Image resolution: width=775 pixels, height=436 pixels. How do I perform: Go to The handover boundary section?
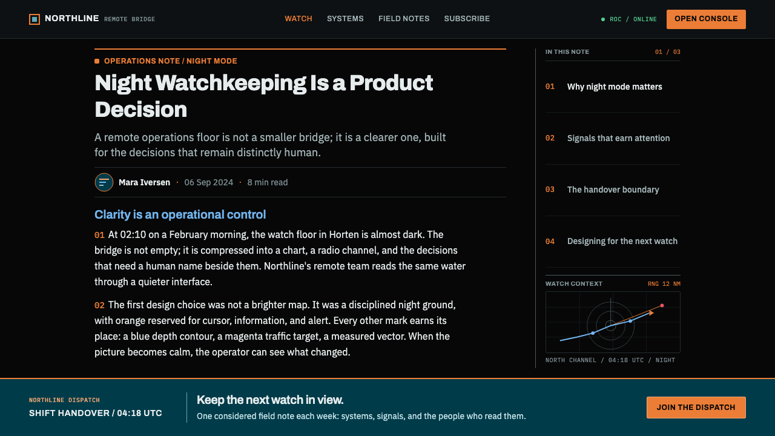[613, 190]
